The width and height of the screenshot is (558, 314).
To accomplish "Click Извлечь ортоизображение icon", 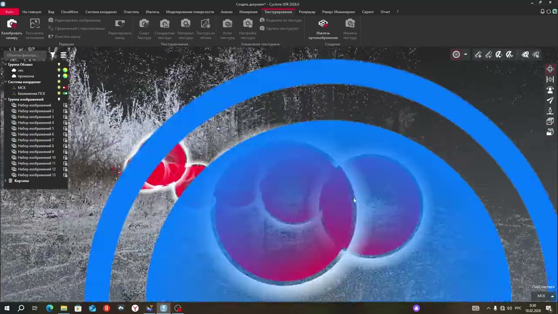I will [x=323, y=29].
